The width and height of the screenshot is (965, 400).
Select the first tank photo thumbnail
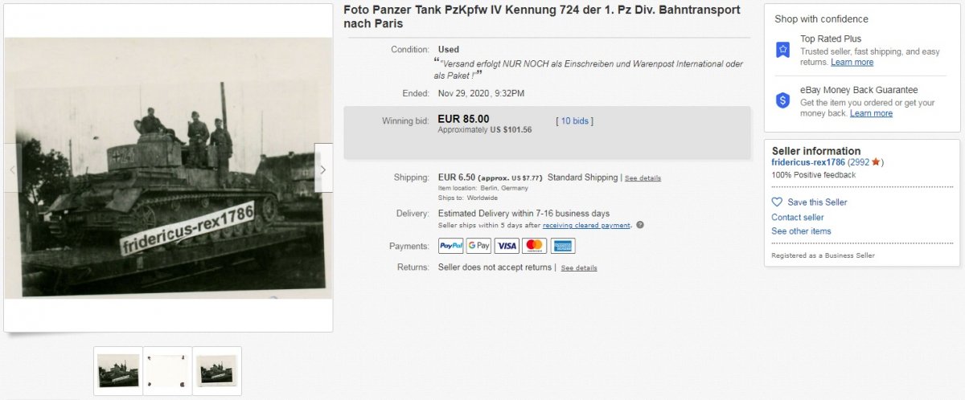[x=118, y=370]
